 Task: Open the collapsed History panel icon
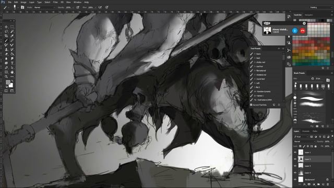click(x=289, y=17)
